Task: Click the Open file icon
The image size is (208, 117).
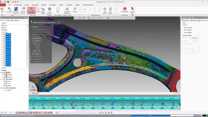Action: click(2, 10)
